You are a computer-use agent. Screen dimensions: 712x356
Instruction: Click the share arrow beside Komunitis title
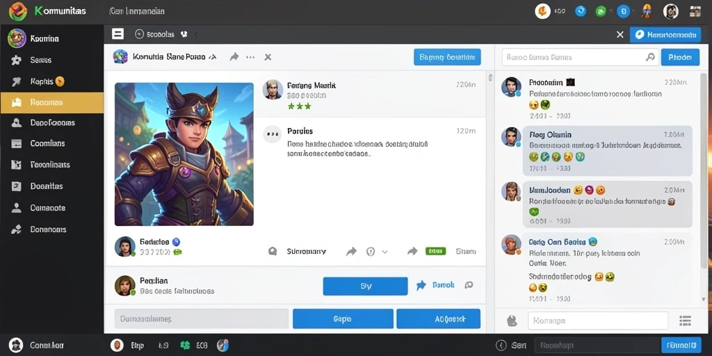pyautogui.click(x=234, y=57)
